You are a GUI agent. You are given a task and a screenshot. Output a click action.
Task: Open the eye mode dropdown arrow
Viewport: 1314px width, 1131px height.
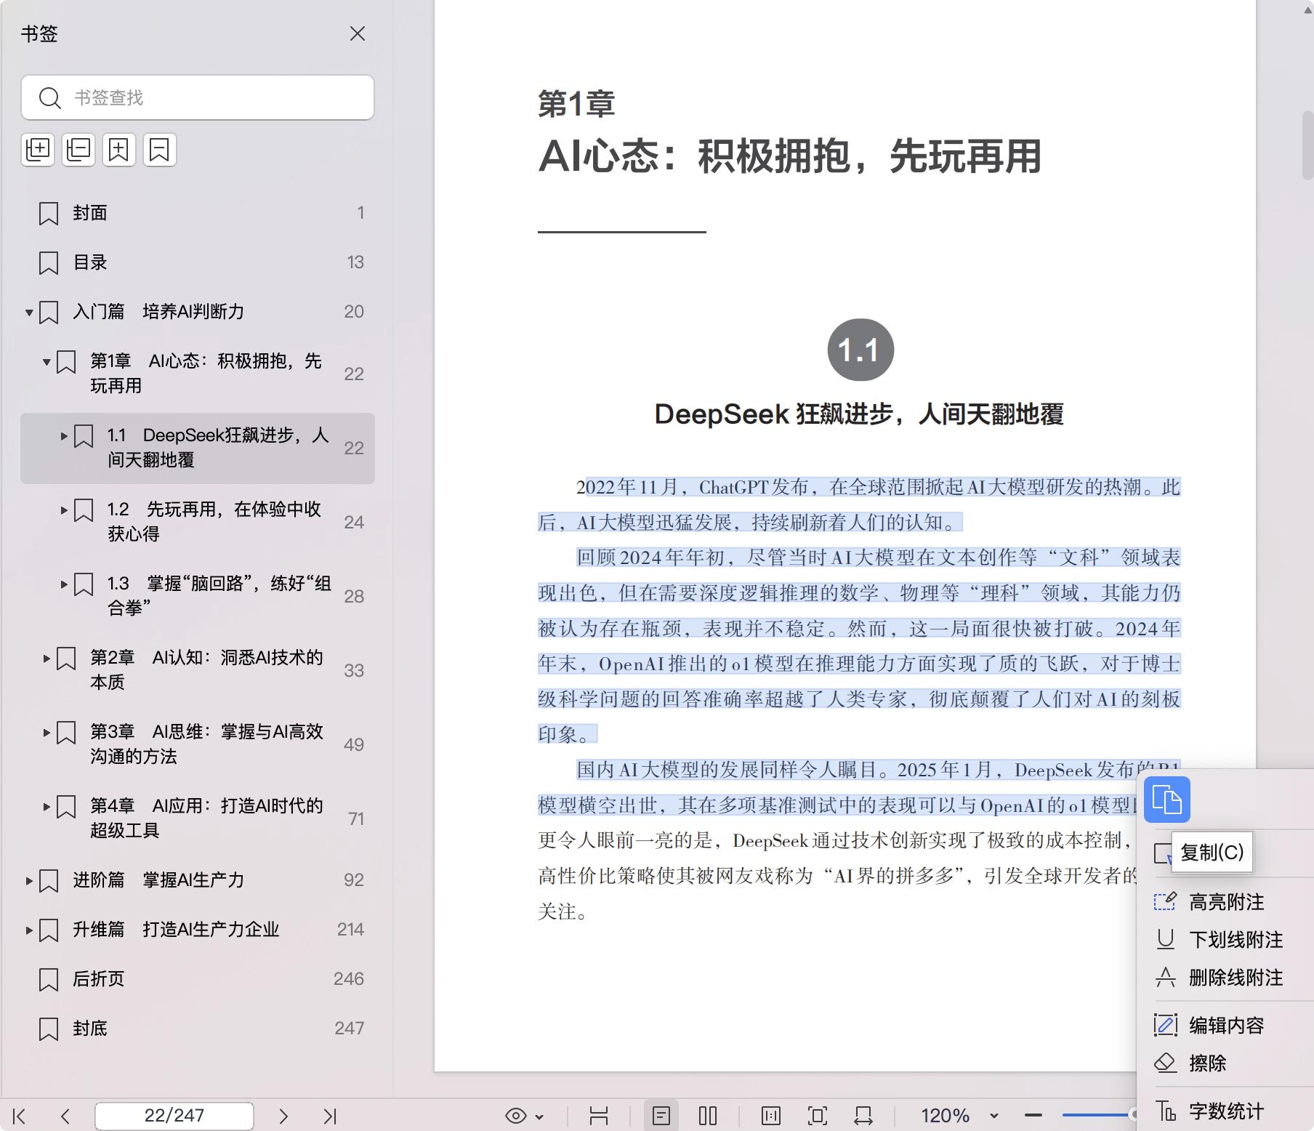(539, 1116)
